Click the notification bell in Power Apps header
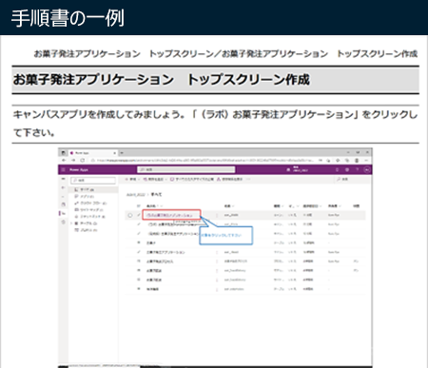Viewport: 428px width, 368px height. [337, 170]
